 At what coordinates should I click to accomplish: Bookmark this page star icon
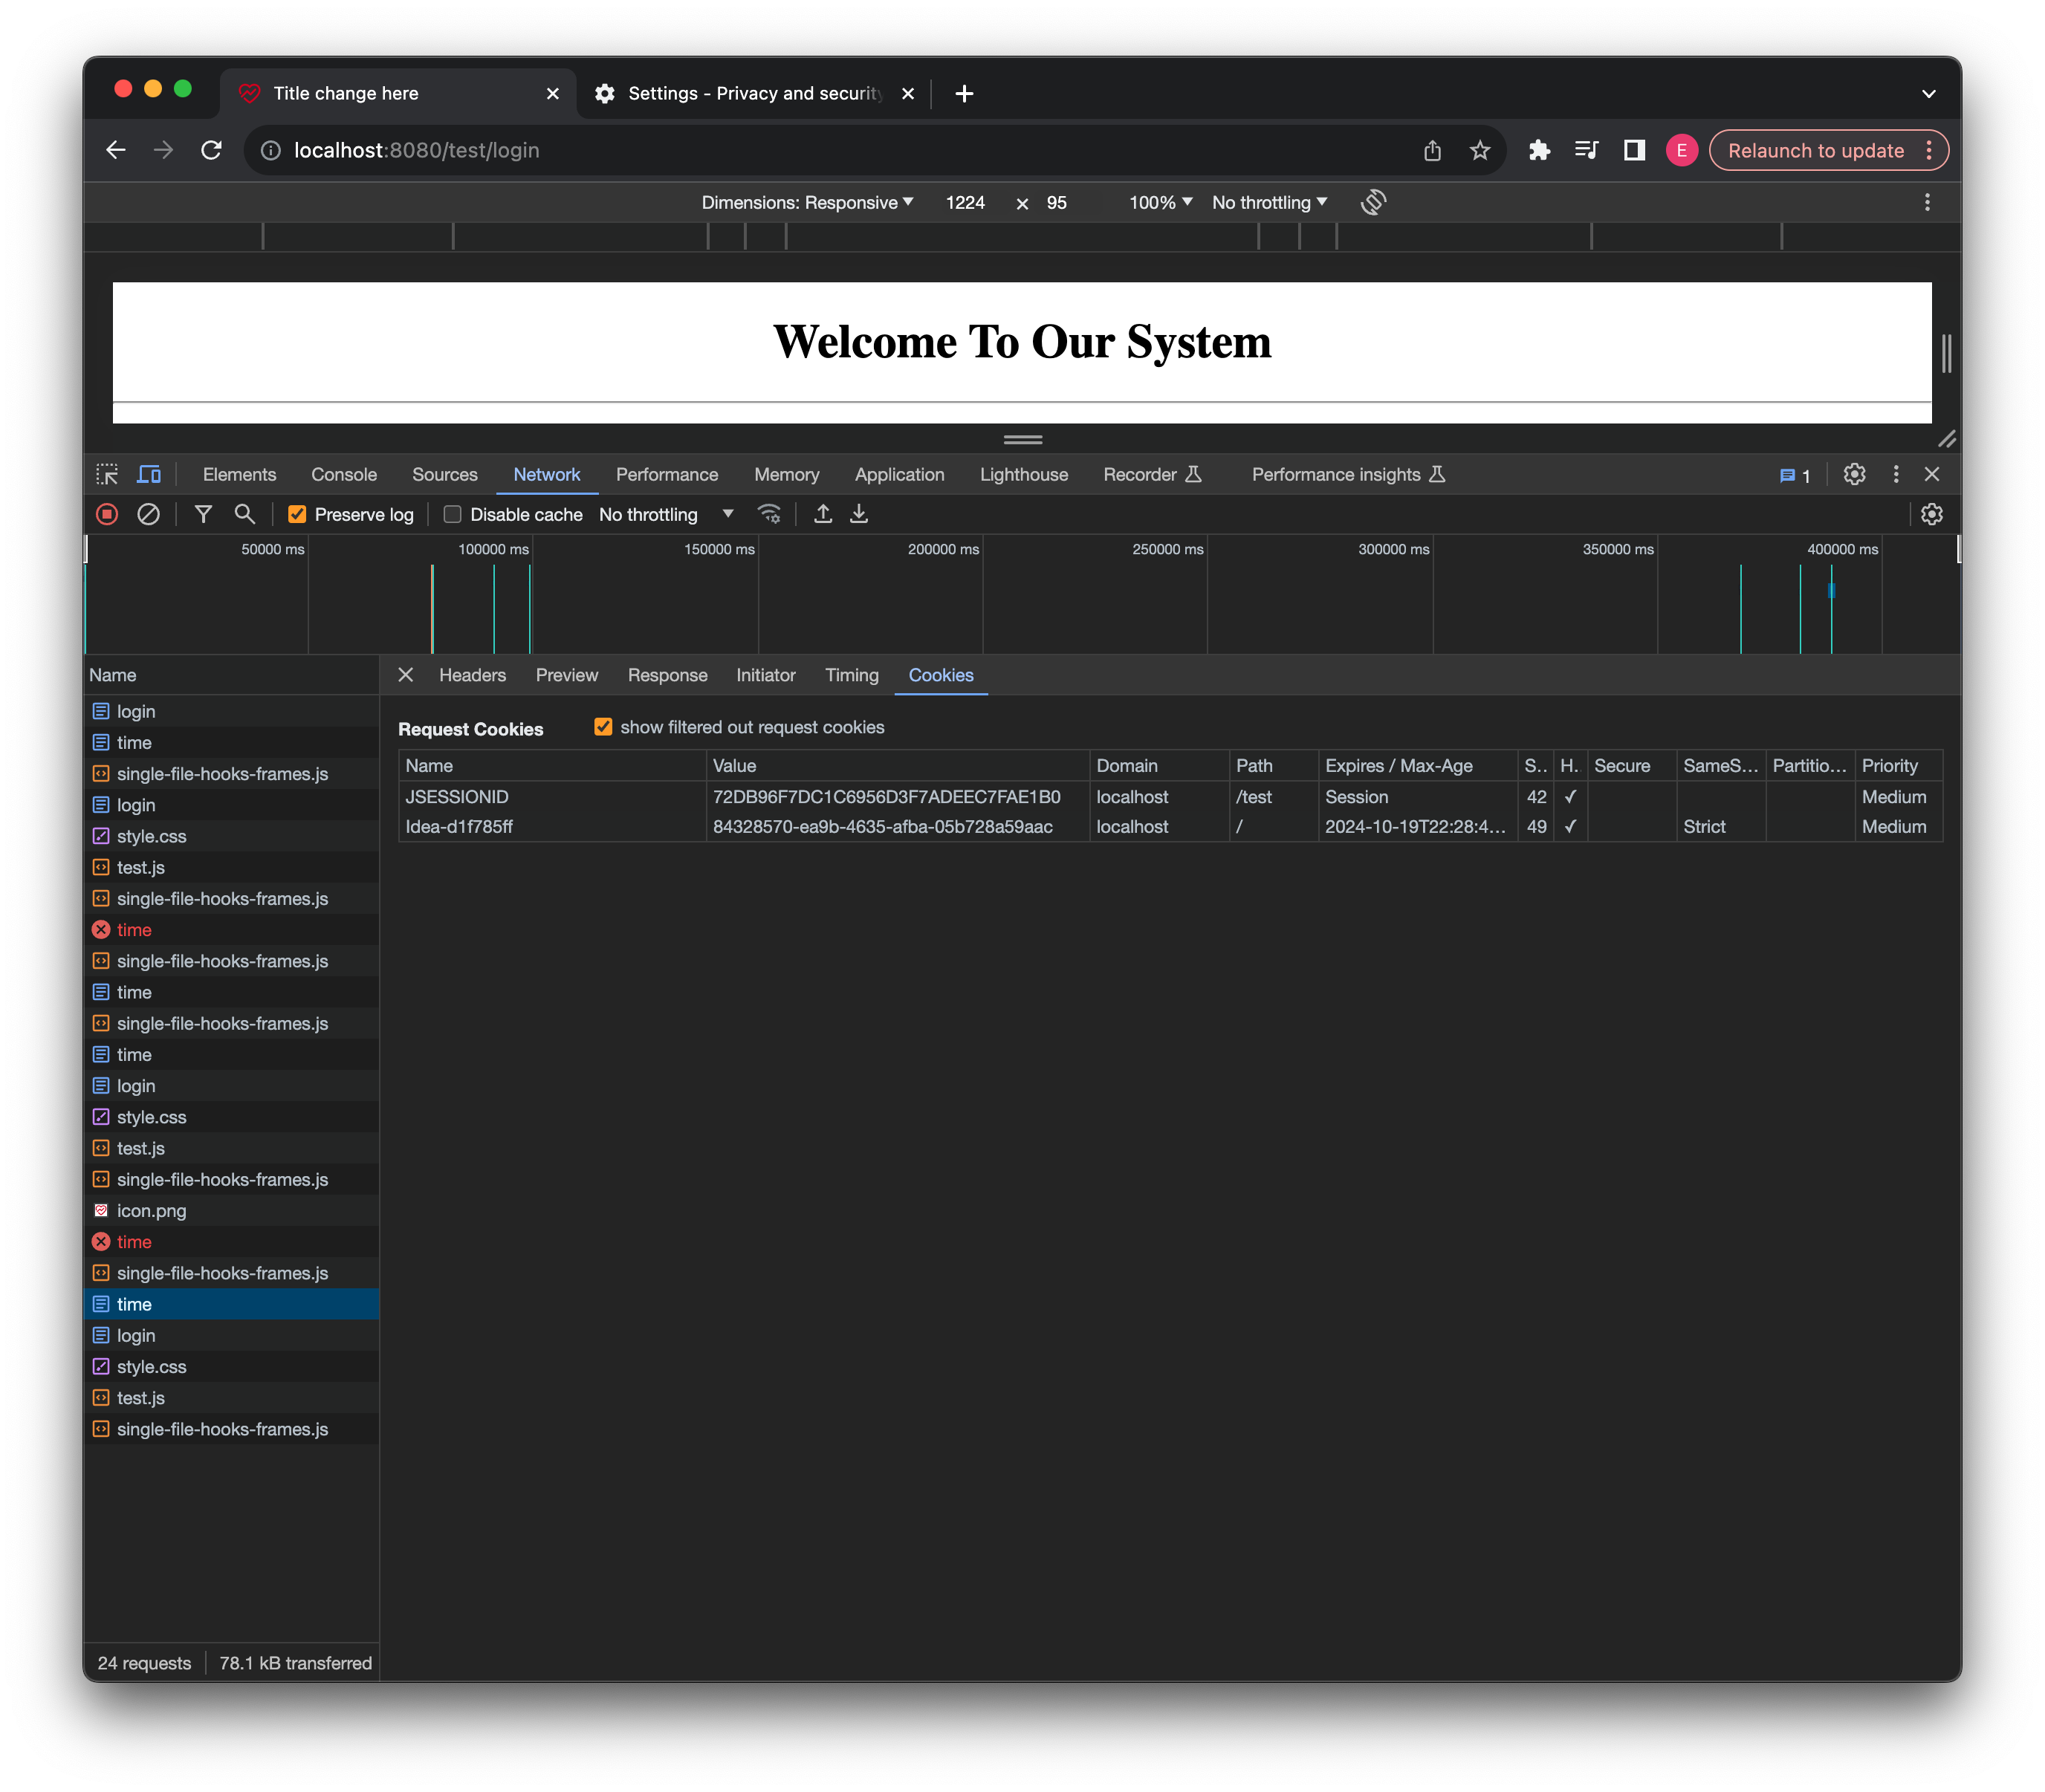[1480, 150]
